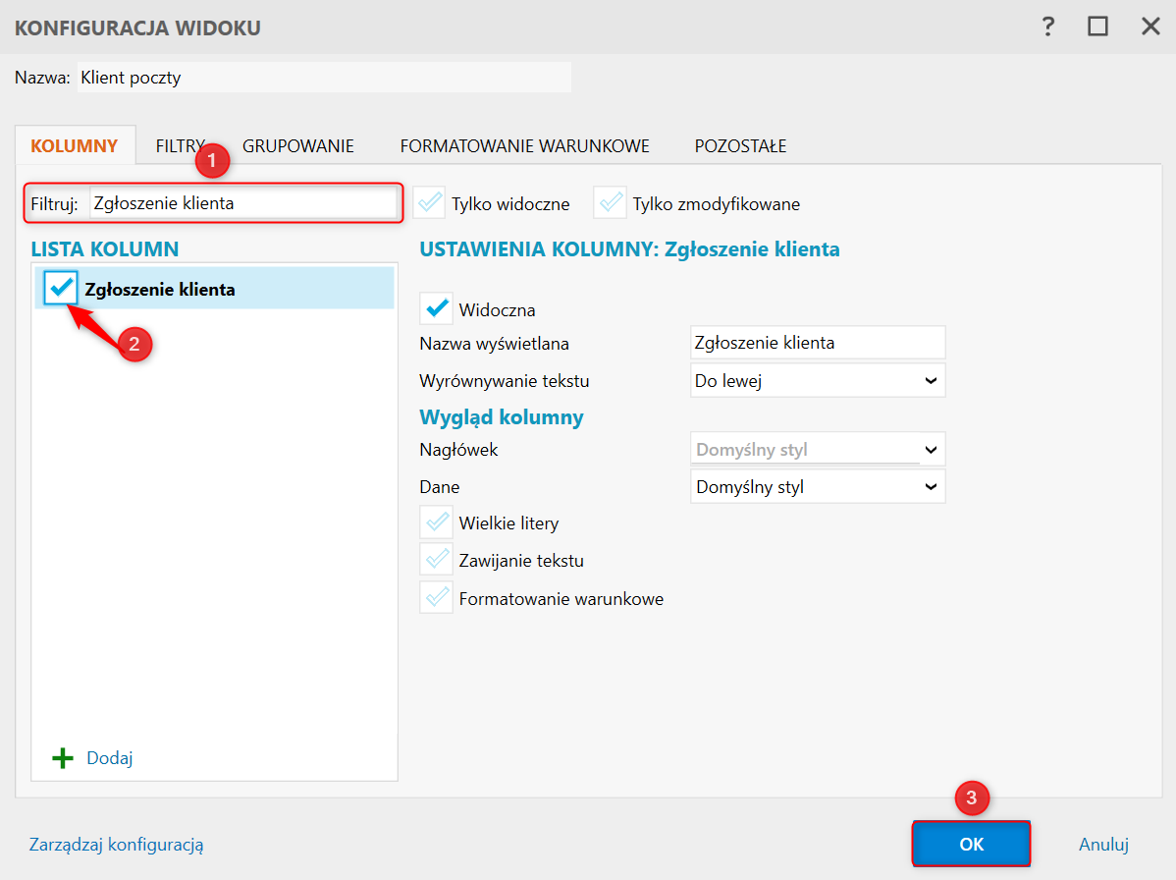Close the configuration dialog with X

(x=1150, y=27)
